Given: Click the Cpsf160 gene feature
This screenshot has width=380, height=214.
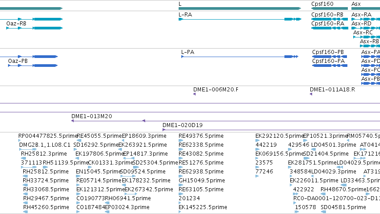Looking at the screenshot, I should point(330,8).
